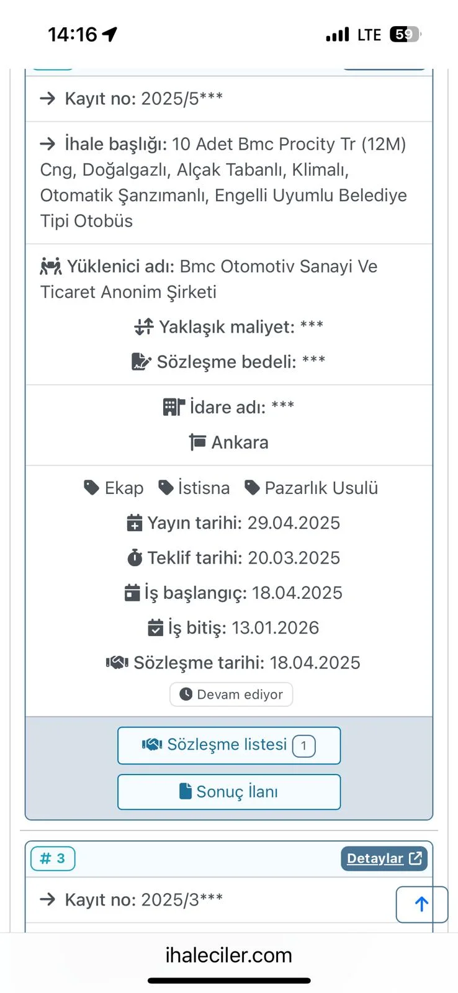Tap the handshake icon beside Sözleşme tarihi

(117, 663)
